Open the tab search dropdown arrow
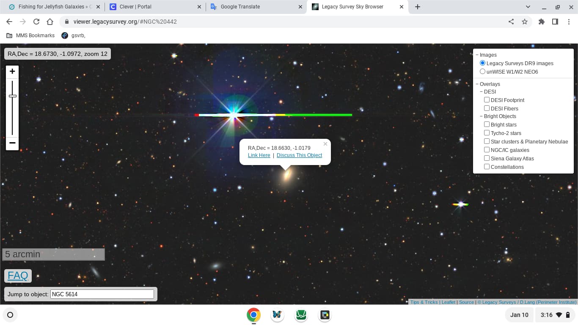 [528, 7]
